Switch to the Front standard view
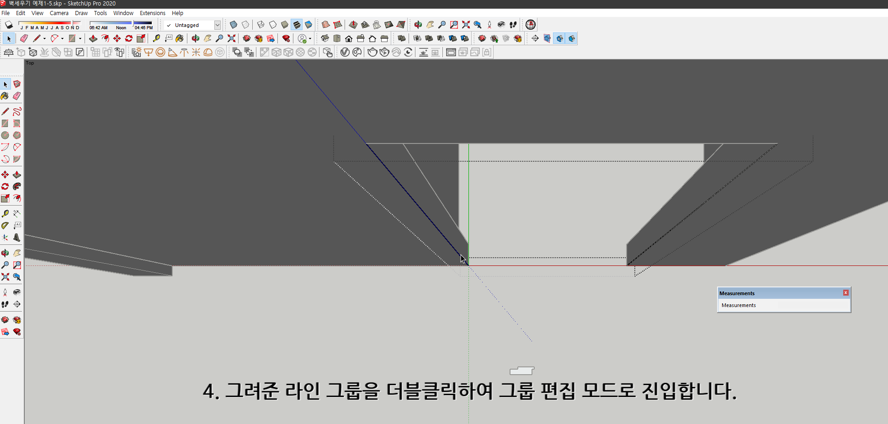888x424 pixels. (348, 38)
